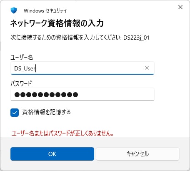The height and width of the screenshot is (171, 190).
Task: Click the Windows Security shield icon
Action: click(x=14, y=10)
